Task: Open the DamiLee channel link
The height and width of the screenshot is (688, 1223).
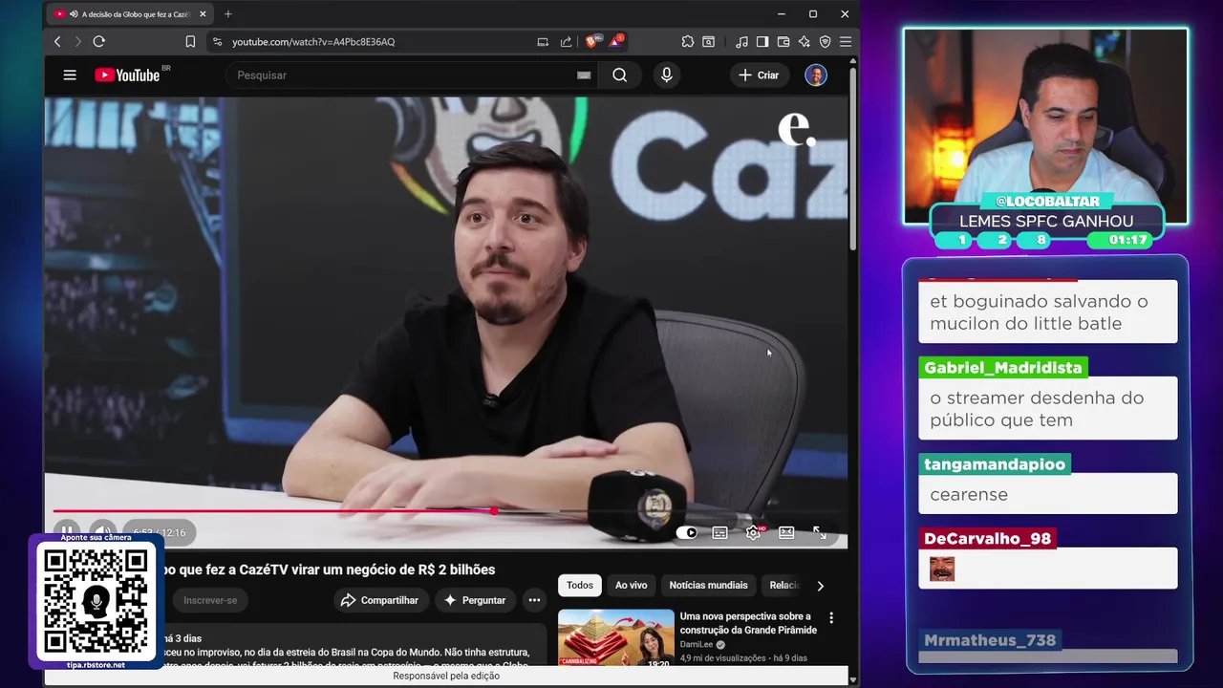Action: (697, 645)
